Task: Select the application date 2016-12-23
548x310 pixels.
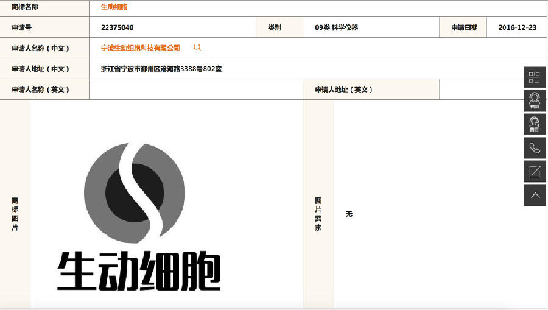Action: [517, 27]
